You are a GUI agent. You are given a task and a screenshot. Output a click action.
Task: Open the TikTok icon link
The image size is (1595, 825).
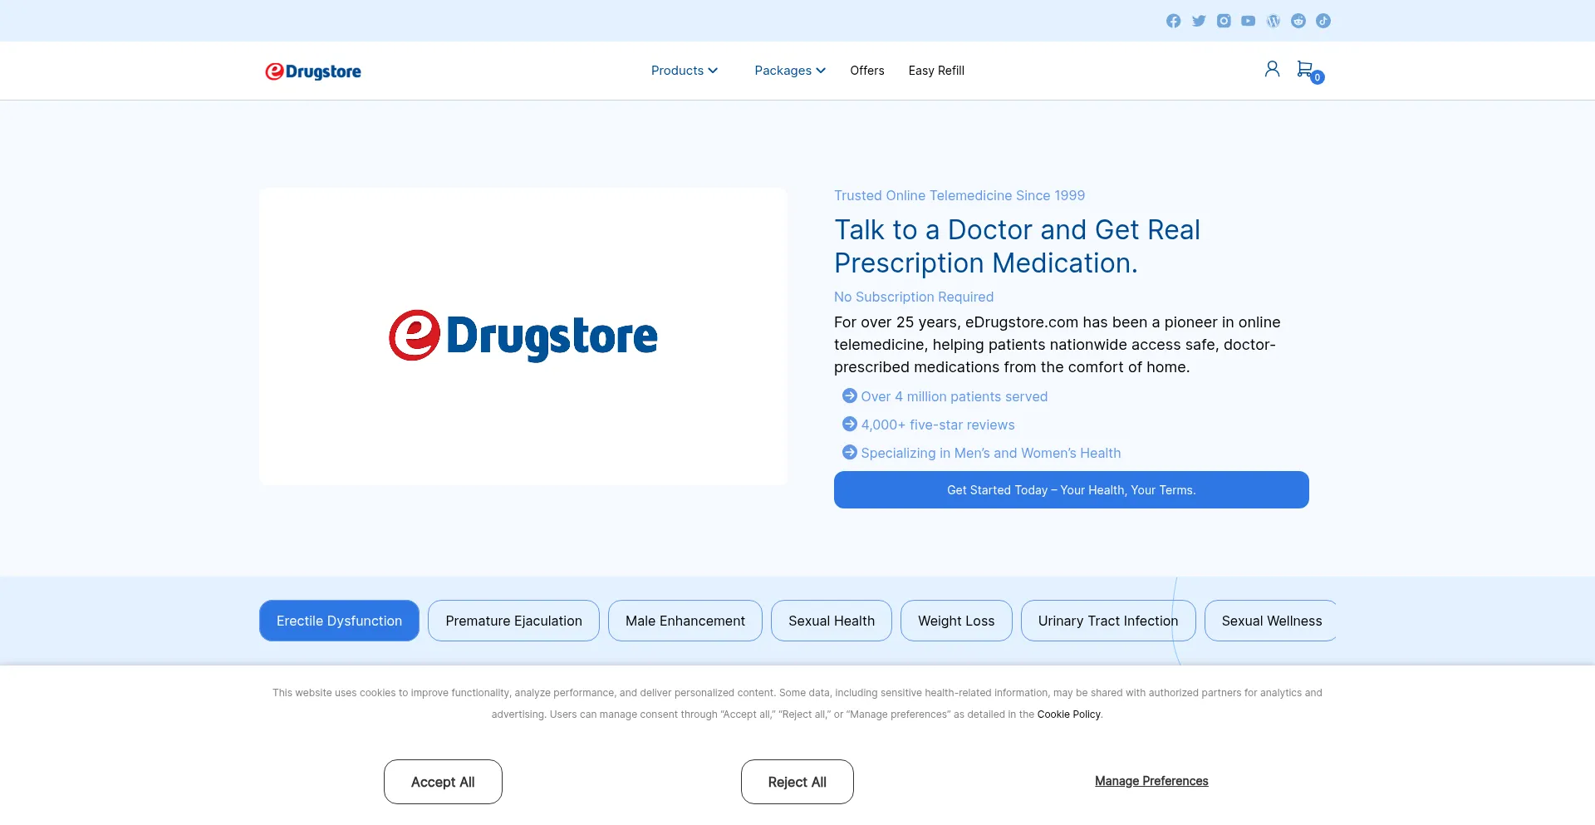pos(1323,21)
